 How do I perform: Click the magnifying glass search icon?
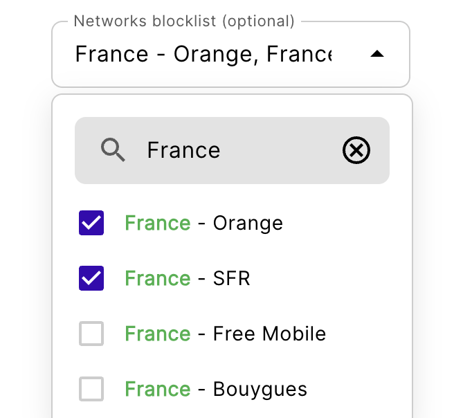tap(113, 149)
